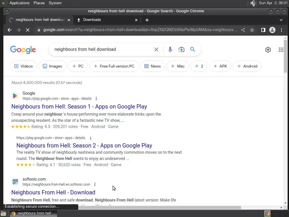Click the Chrome icon in bottom-right tray
Image resolution: width=289 pixels, height=217 pixels.
click(267, 214)
